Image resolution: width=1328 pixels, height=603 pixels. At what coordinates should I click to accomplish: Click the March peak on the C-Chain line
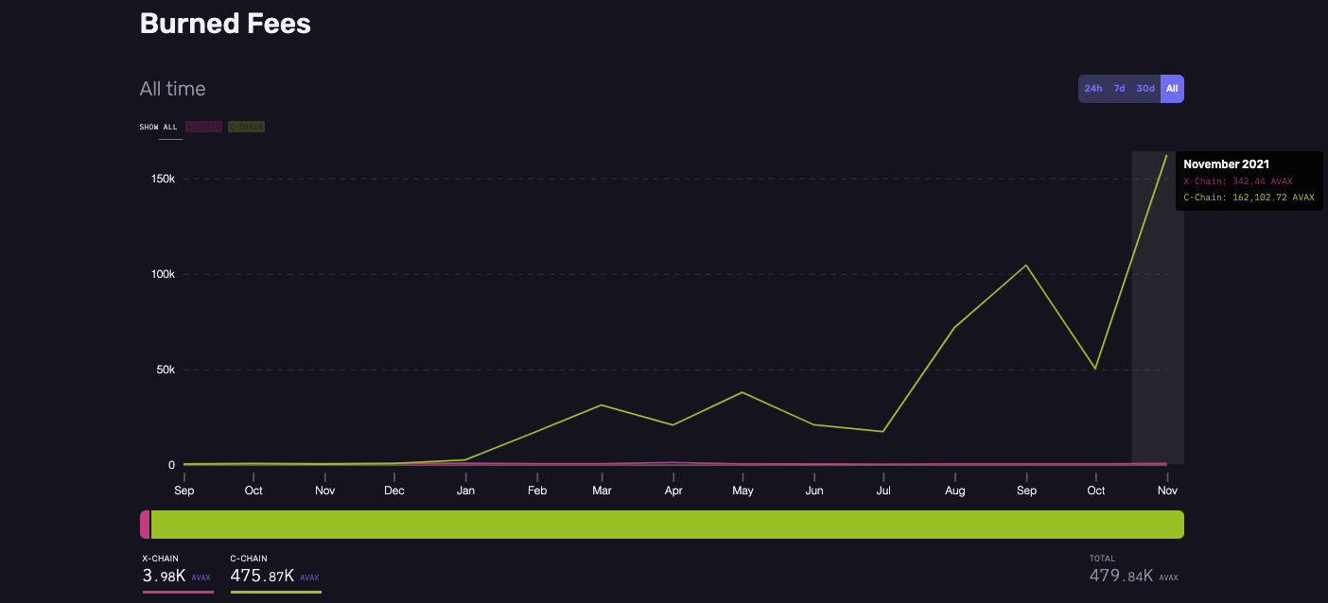pyautogui.click(x=602, y=405)
